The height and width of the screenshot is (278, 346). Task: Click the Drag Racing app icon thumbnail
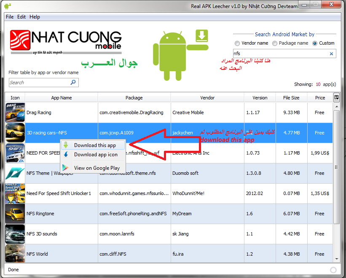click(15, 112)
